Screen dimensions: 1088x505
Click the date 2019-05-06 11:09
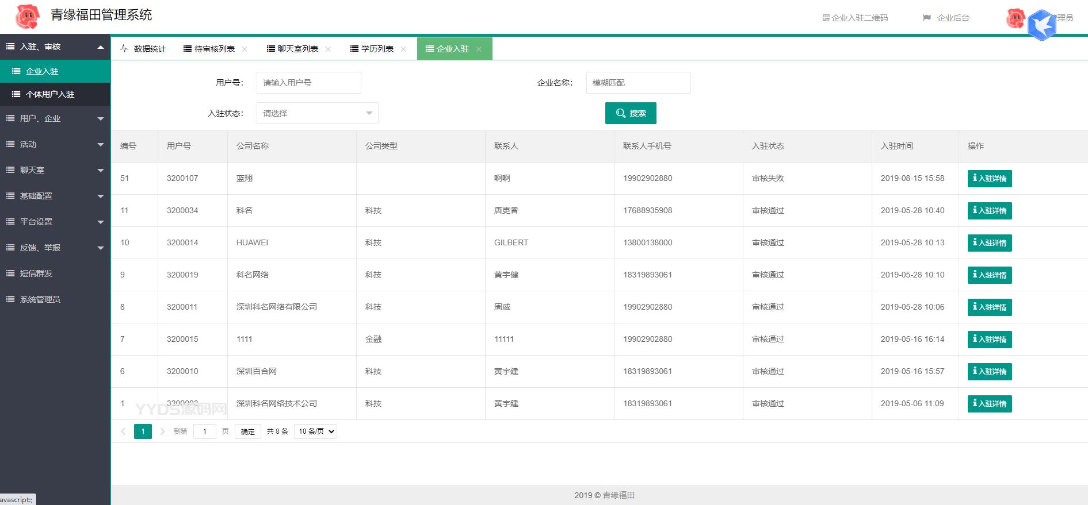(x=912, y=403)
